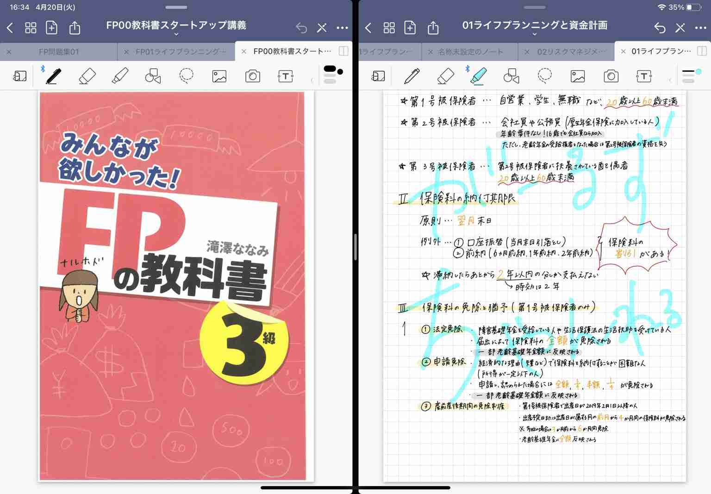Close the FP00教科書スタート tab
Screen dimensions: 711x494
pos(244,52)
